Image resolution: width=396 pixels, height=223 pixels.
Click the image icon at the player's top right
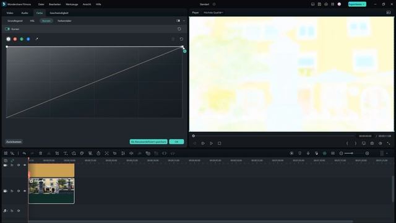coord(389,12)
